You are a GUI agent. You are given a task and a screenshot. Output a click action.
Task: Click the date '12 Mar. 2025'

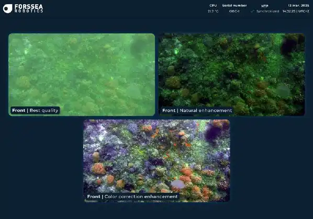pos(298,6)
